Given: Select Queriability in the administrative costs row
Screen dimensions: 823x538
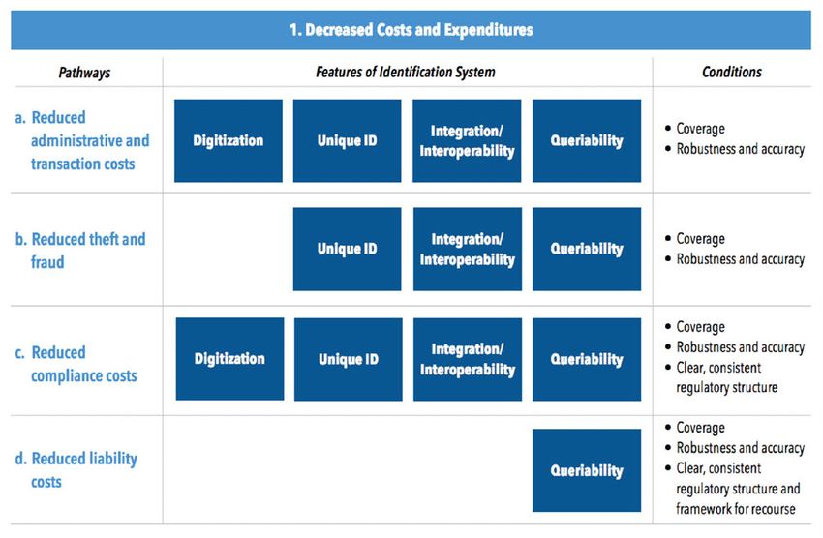Looking at the screenshot, I should [x=587, y=141].
